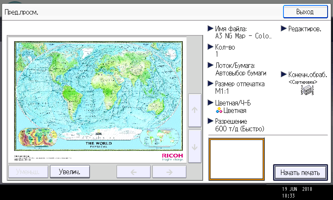Click the time 18:33
333x200 pixels.
click(288, 196)
